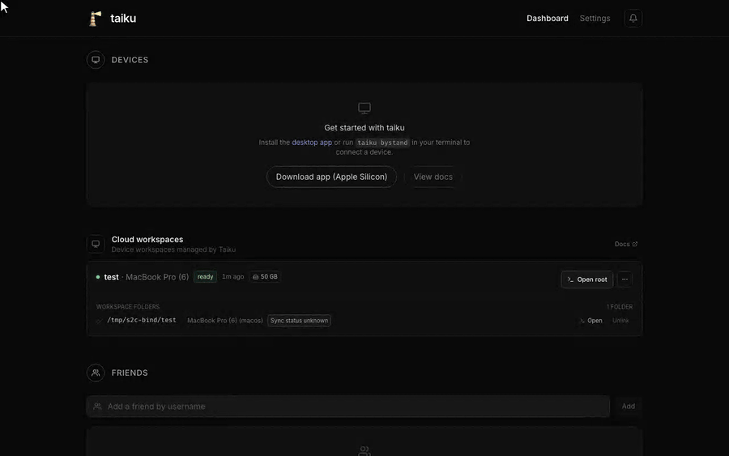729x456 pixels.
Task: Click the /tmp/s2c-bind/test folder path
Action: click(x=141, y=320)
